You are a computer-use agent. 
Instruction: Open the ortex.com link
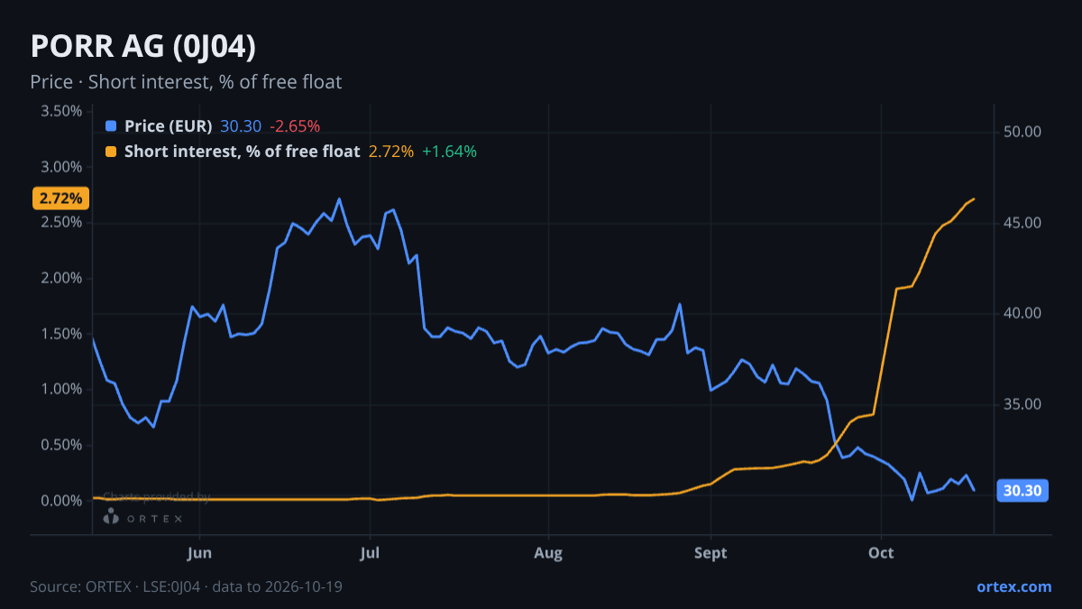tap(1013, 586)
